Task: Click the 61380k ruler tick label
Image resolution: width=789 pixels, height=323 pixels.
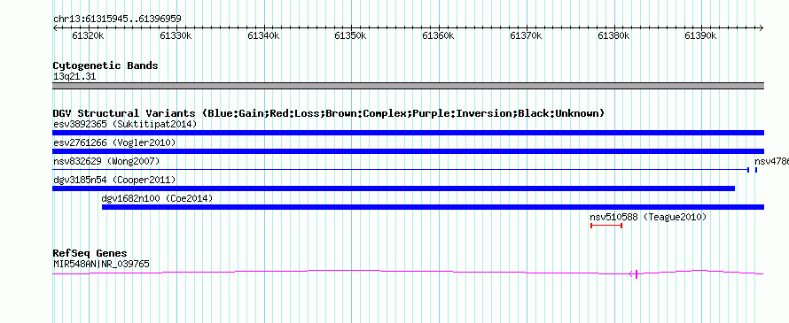Action: pos(613,35)
